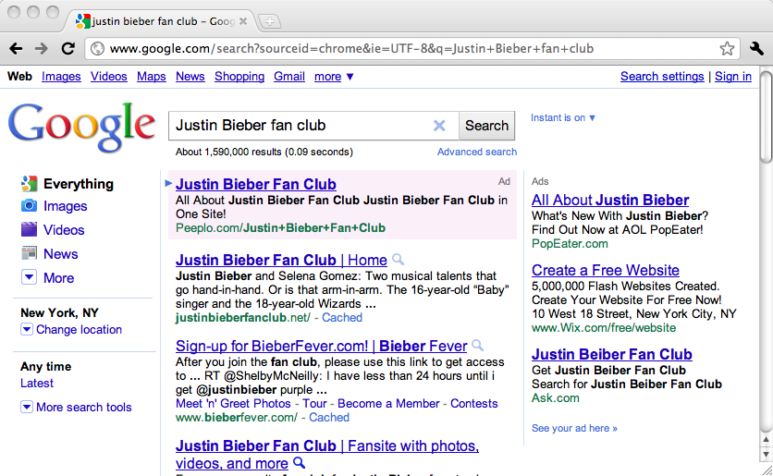Open Become a Member sitelink

[x=388, y=404]
